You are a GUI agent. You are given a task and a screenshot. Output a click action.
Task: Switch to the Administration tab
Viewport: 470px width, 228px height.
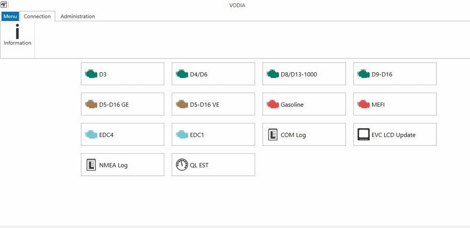pyautogui.click(x=78, y=16)
